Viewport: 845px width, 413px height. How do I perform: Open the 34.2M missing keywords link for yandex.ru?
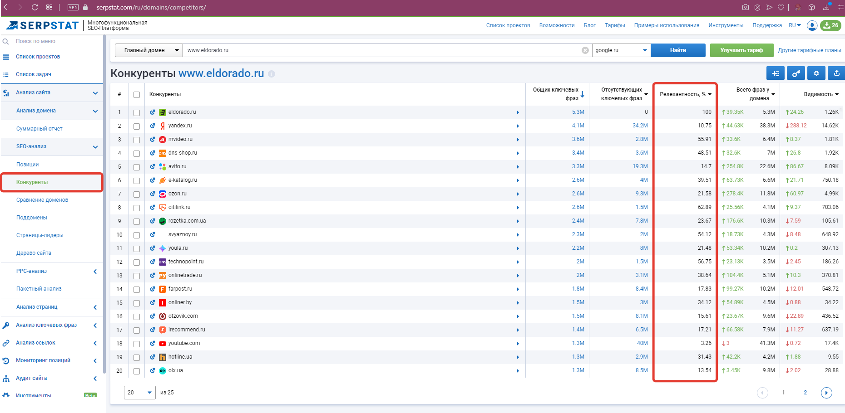(x=640, y=126)
